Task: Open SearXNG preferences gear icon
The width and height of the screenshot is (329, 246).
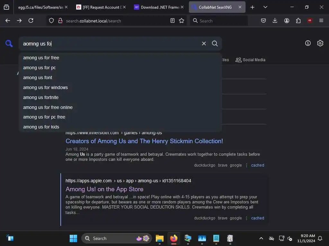Action: tap(320, 43)
